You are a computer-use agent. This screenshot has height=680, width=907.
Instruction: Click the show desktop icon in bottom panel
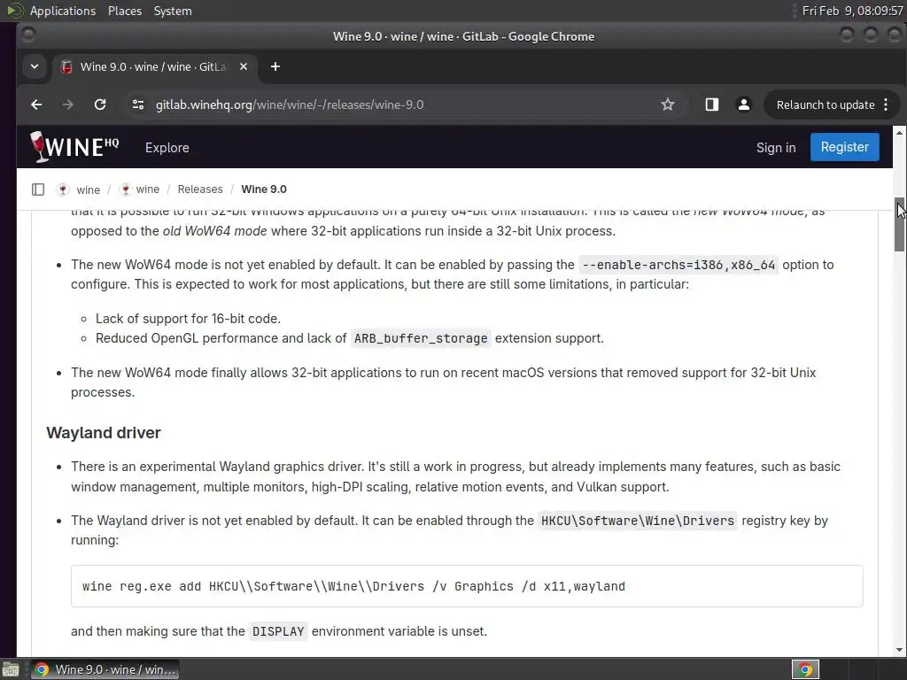coord(11,669)
